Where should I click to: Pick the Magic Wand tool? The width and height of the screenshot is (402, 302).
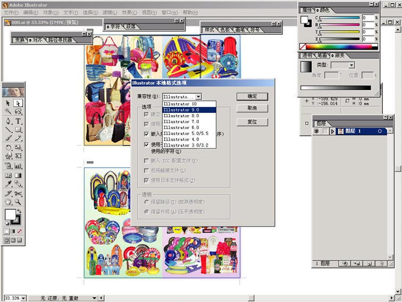point(8,111)
